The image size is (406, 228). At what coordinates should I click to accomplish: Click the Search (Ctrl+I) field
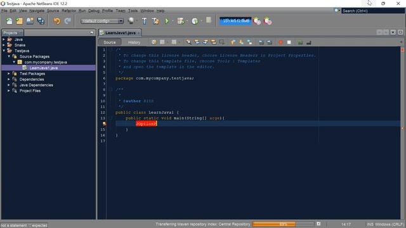(x=373, y=11)
